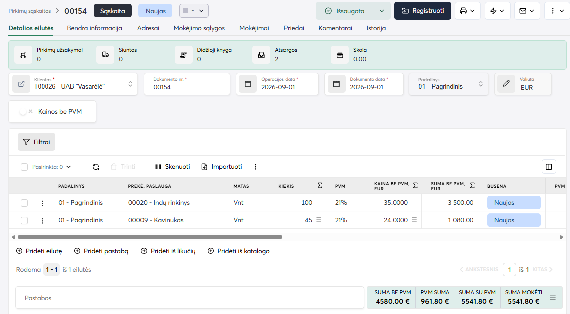Viewport: 570px width, 314px height.
Task: Go to Pirkimų sąskaitos breadcrumb link
Action: (30, 11)
